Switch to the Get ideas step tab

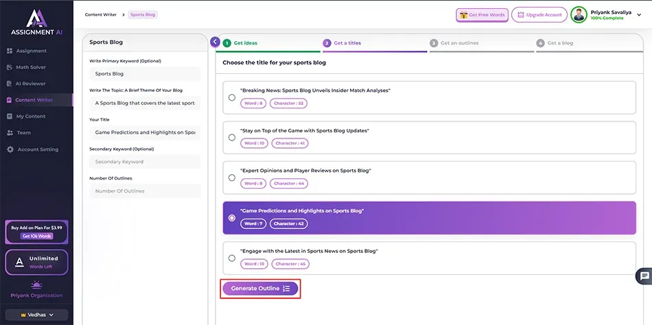click(245, 43)
